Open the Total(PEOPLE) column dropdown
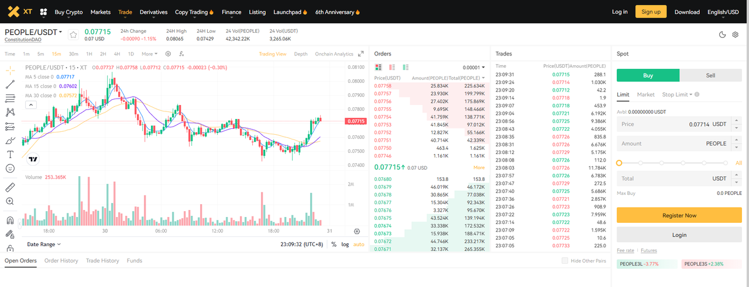749x287 pixels. 466,78
